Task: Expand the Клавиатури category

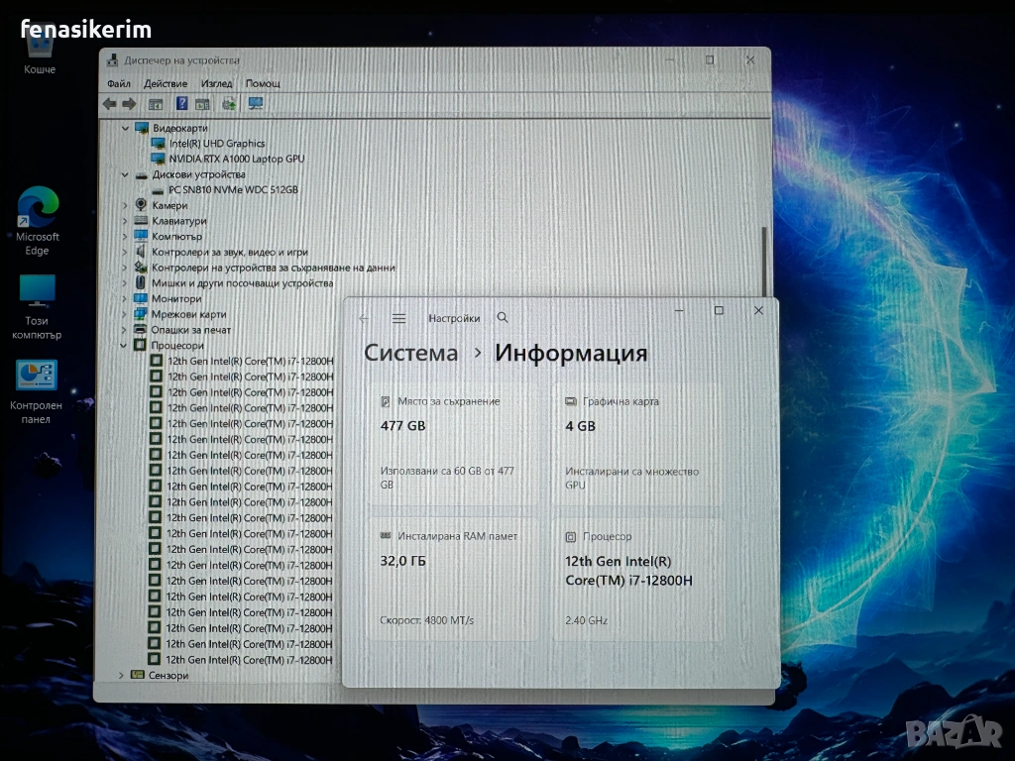Action: point(125,221)
